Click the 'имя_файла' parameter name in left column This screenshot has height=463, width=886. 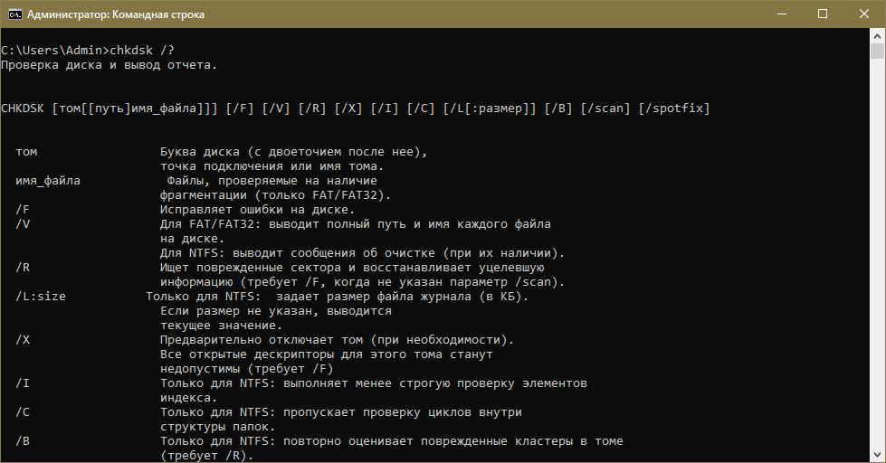point(48,181)
